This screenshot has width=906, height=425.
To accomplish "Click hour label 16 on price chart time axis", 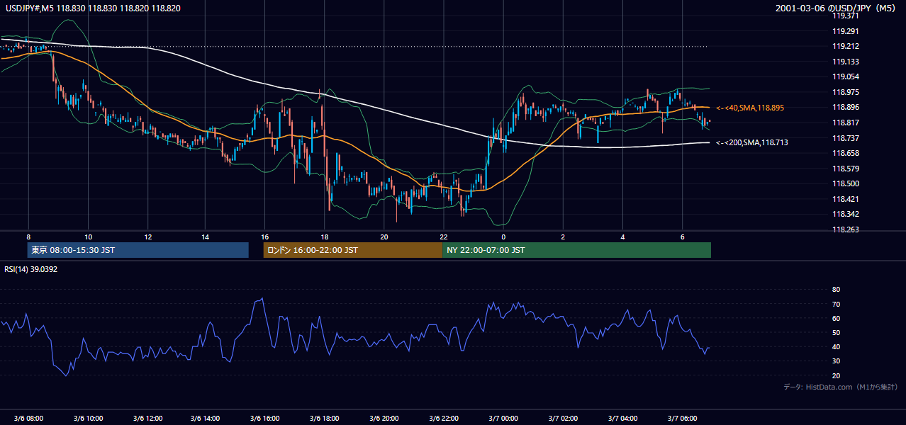I will click(x=265, y=237).
